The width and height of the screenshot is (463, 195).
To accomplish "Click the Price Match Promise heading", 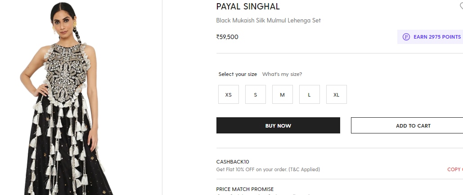I will [x=245, y=189].
